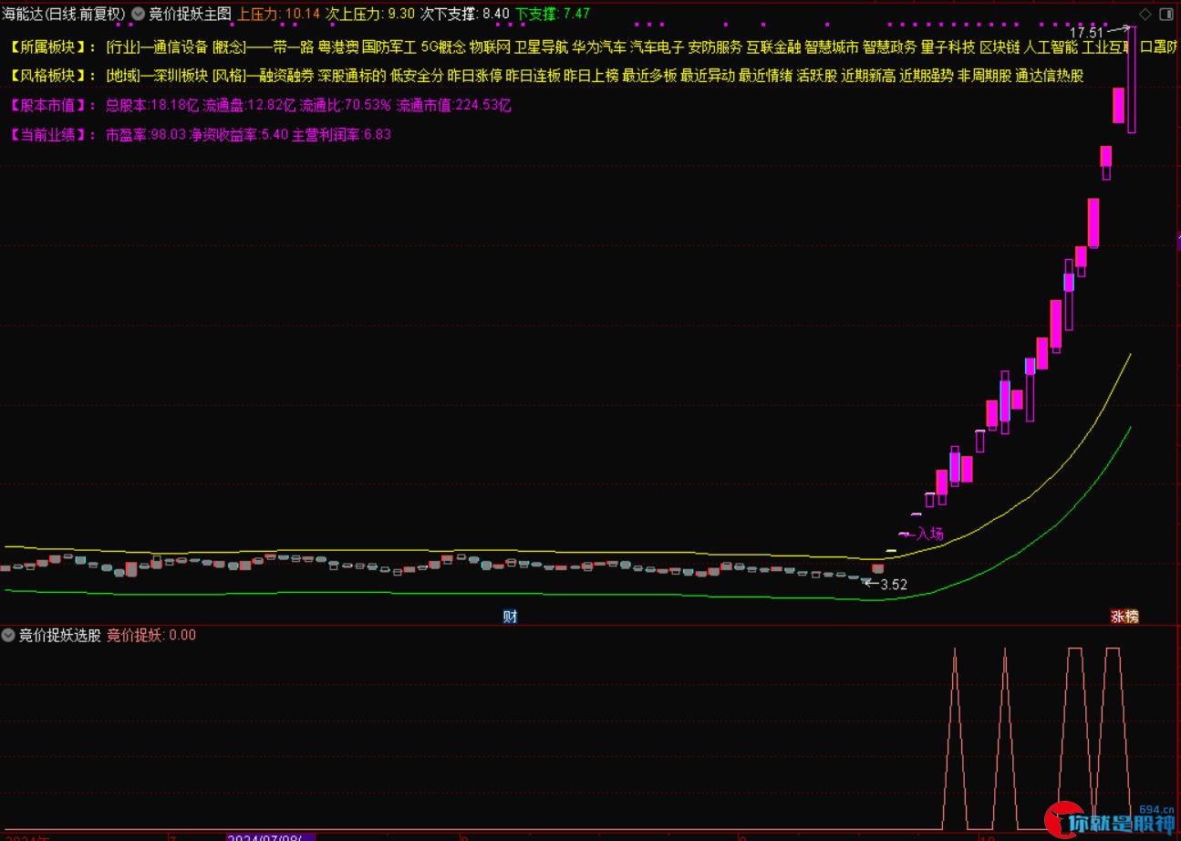This screenshot has height=841, width=1181.
Task: Click the 流通盘:12.82亿 value
Action: 249,105
